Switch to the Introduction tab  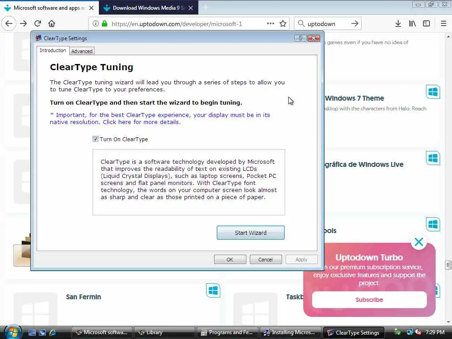[53, 50]
